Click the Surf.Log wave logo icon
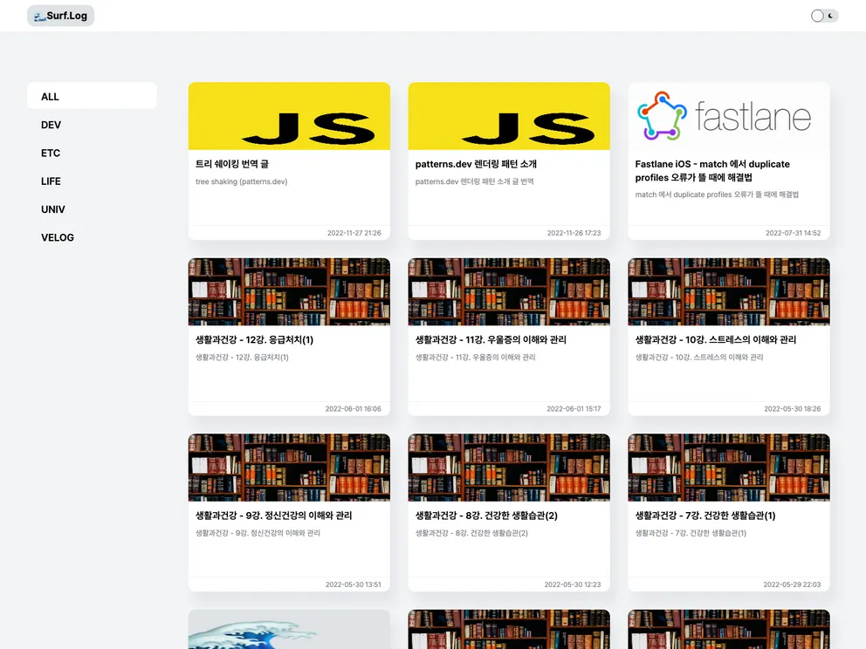 point(39,16)
